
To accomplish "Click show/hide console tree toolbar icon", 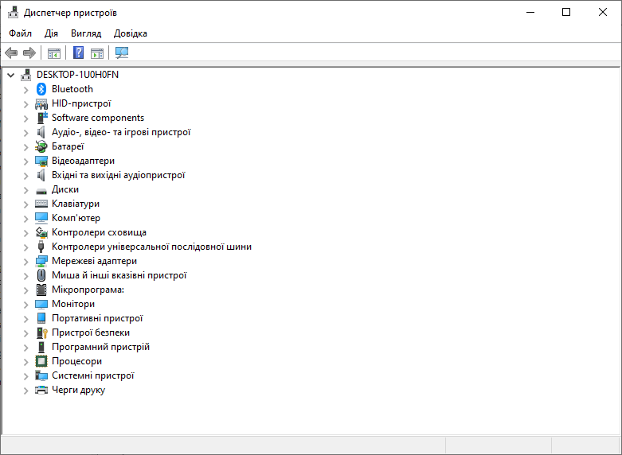I will (54, 52).
